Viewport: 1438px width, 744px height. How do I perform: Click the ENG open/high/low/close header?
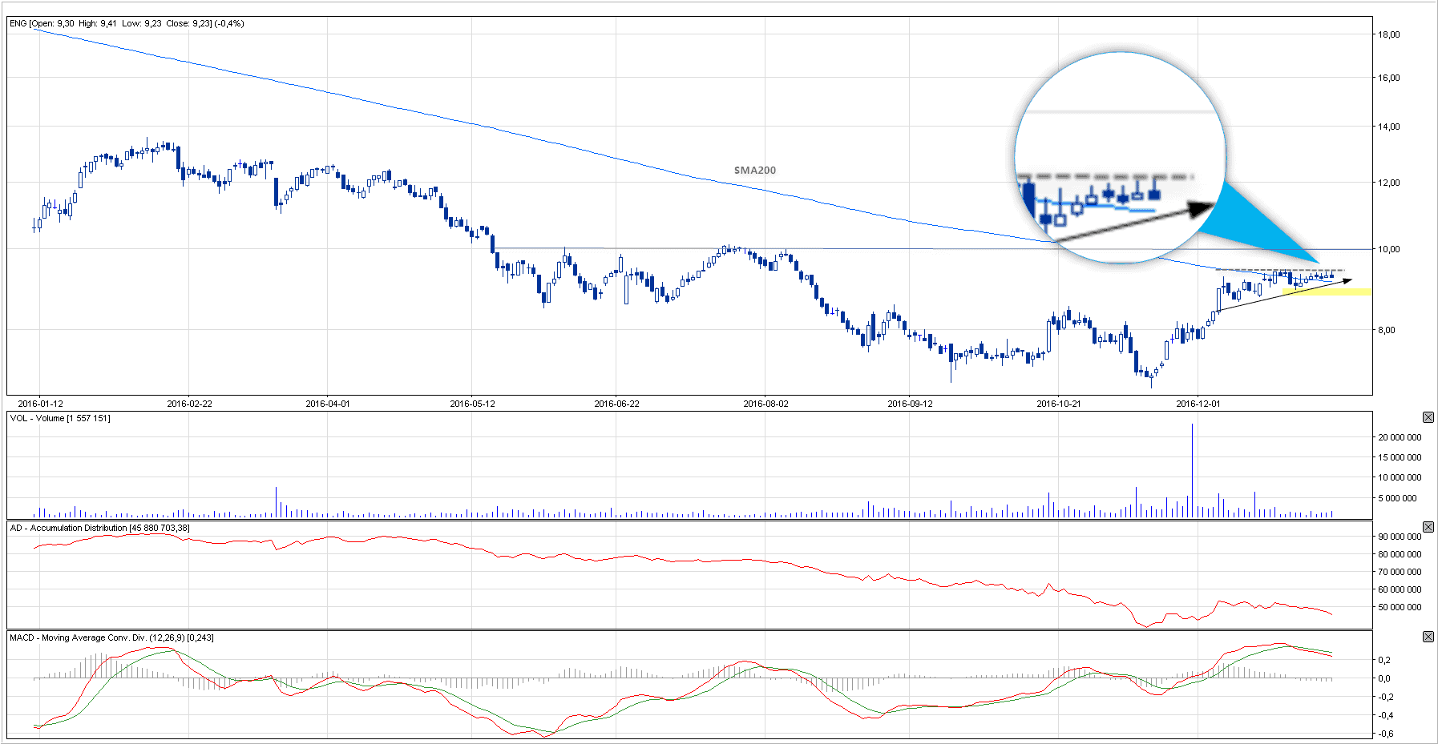tap(127, 23)
